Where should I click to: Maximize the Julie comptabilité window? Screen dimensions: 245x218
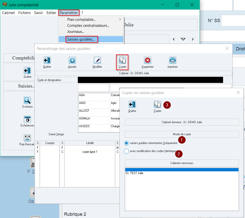coord(177,5)
